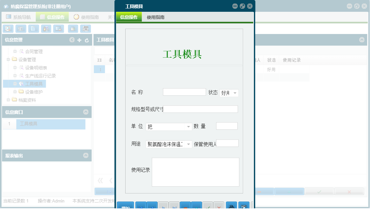370x217 pixels.
Task: Open the search/查询 tool in the toolbar
Action: pyautogui.click(x=7, y=29)
